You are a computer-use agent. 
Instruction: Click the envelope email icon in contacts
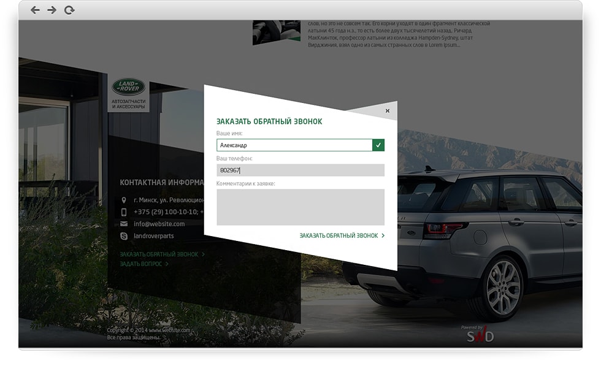[124, 224]
